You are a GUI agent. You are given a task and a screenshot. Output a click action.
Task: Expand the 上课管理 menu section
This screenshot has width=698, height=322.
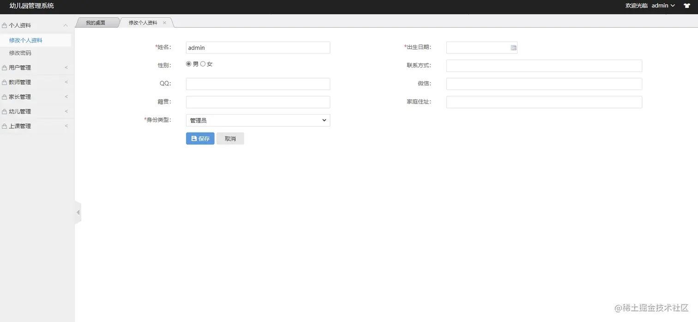coord(66,126)
